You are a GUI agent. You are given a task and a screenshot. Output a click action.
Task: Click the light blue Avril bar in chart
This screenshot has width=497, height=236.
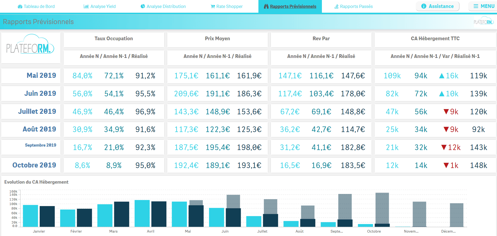point(142,213)
